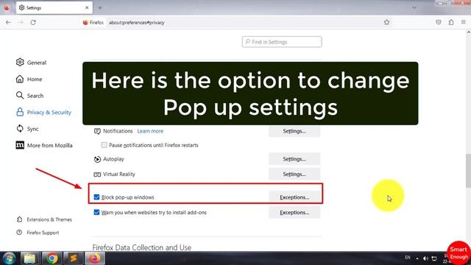Click the Privacy lock icon in sidebar
Screen dimensions: 471x265
point(20,112)
